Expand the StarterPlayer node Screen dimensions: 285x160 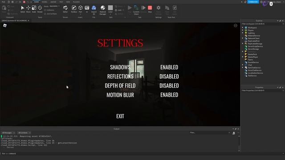pyautogui.click(x=243, y=57)
